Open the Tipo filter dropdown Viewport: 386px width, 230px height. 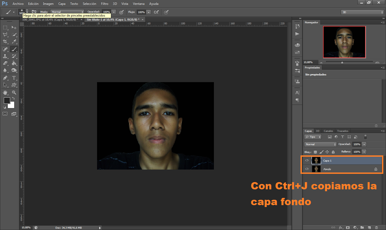(x=313, y=137)
